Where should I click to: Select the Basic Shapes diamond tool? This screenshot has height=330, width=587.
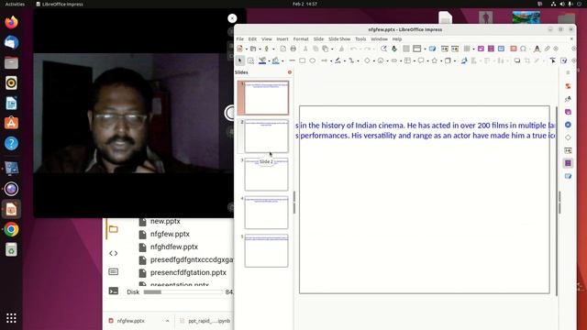pos(367,60)
